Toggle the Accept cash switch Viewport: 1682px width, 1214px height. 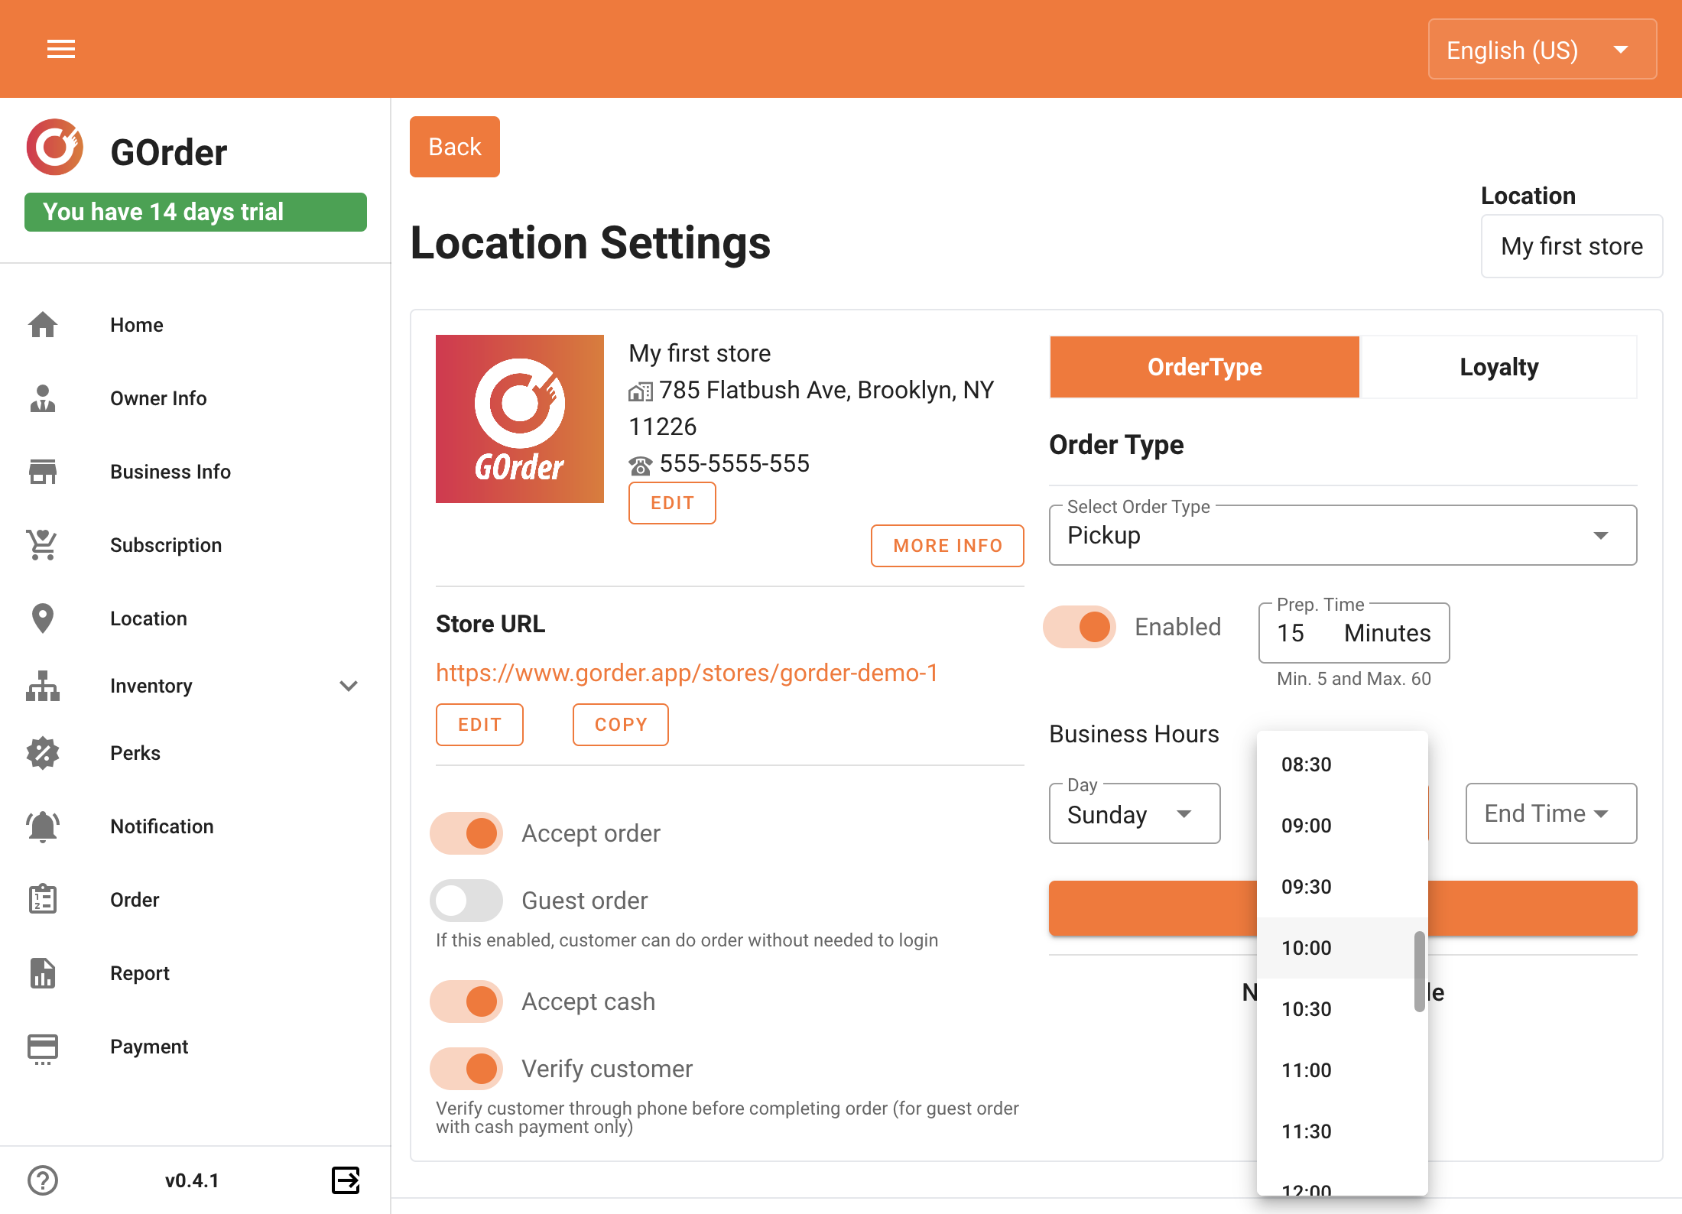coord(466,1001)
